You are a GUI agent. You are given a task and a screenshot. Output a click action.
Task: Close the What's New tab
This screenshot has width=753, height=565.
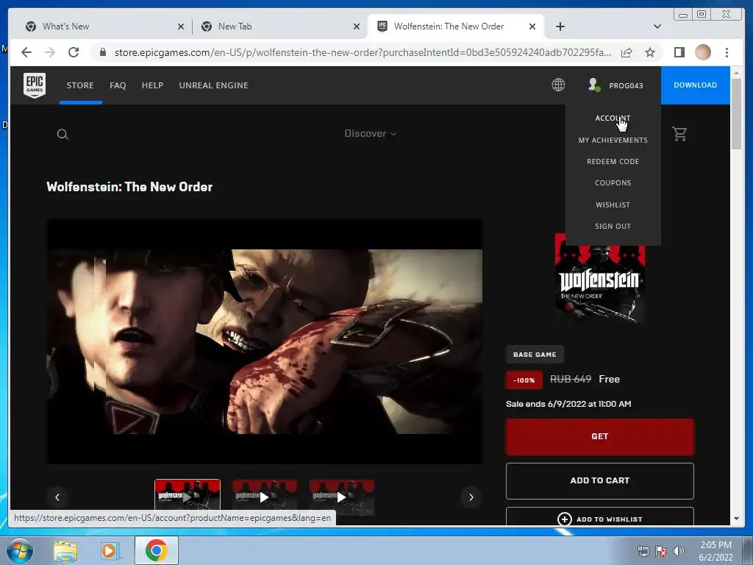(x=181, y=26)
